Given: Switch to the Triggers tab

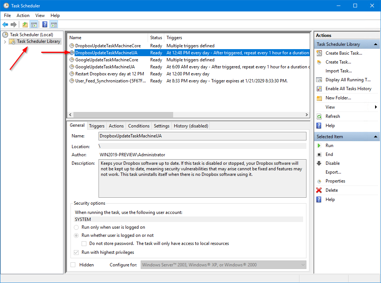Looking at the screenshot, I should tap(96, 126).
